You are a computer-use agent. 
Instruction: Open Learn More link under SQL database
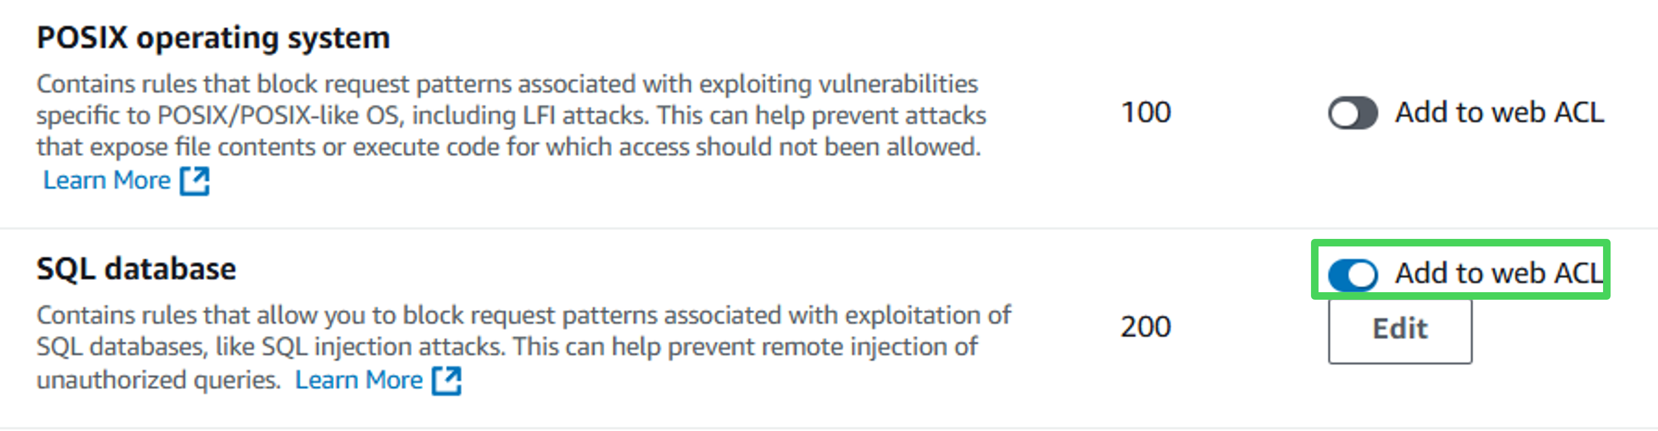tap(358, 380)
